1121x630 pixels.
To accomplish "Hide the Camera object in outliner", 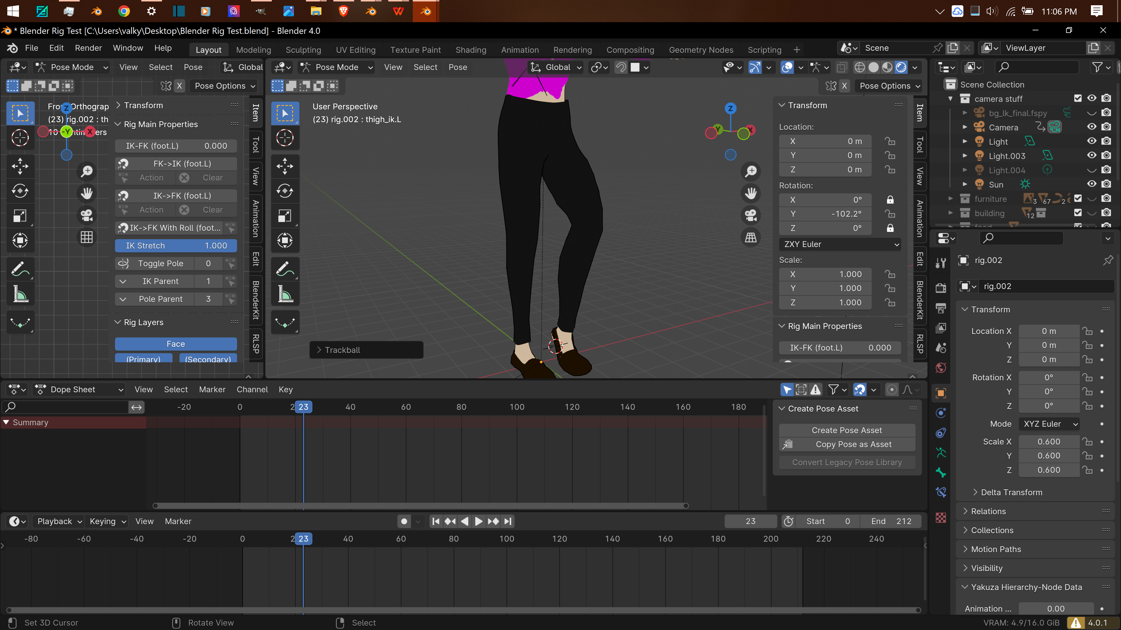I will click(x=1092, y=127).
